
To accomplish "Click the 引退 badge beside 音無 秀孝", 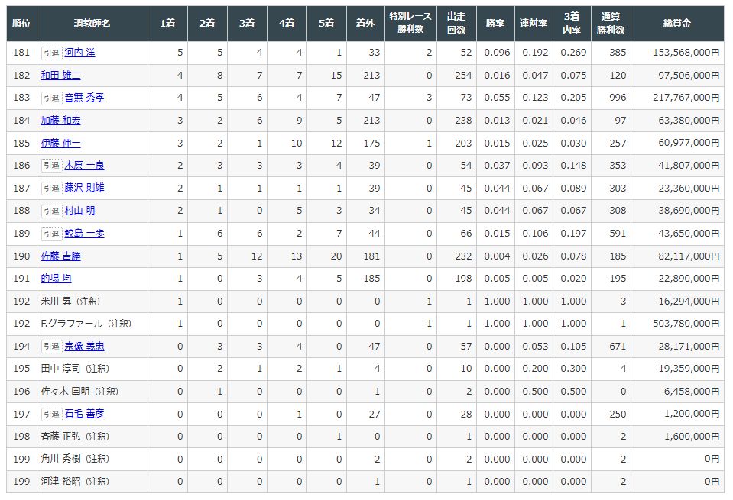I will [50, 98].
